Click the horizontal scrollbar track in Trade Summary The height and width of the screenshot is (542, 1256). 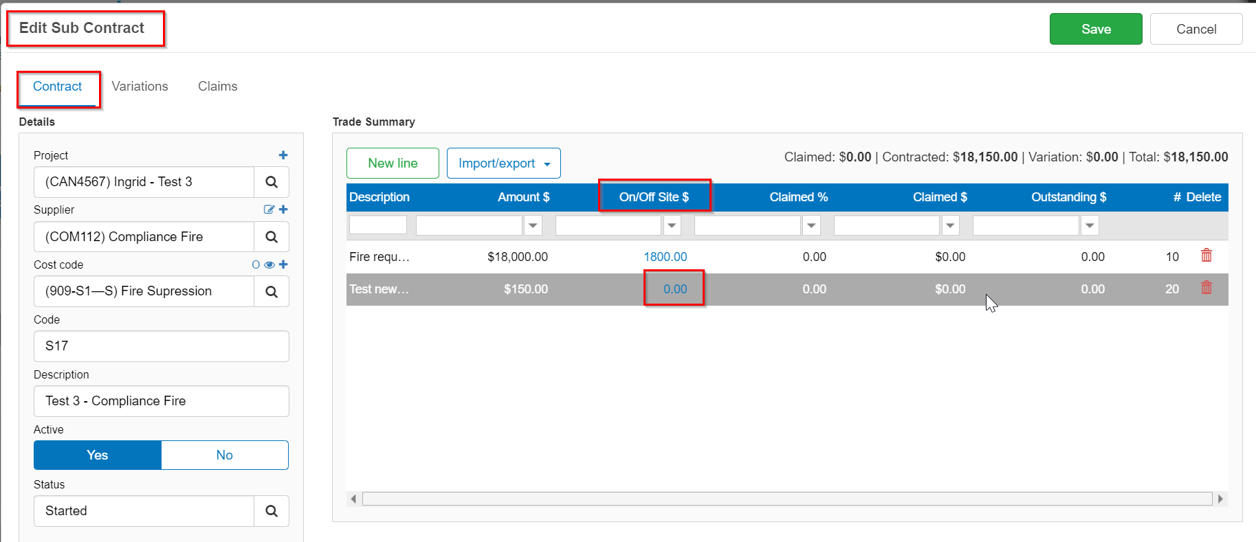tap(787, 499)
